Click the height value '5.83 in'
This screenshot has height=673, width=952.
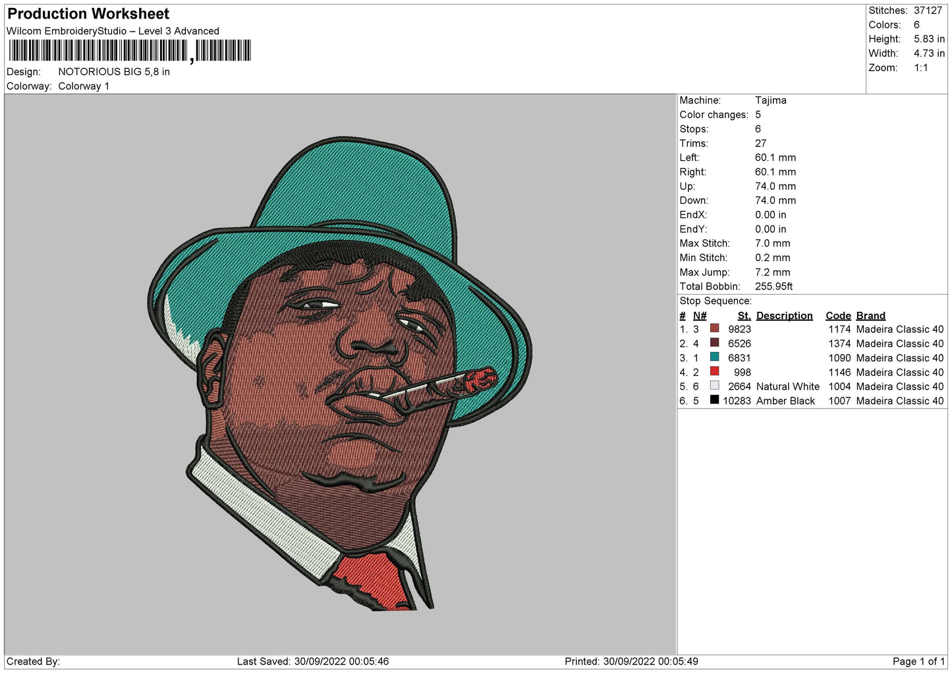pyautogui.click(x=929, y=39)
